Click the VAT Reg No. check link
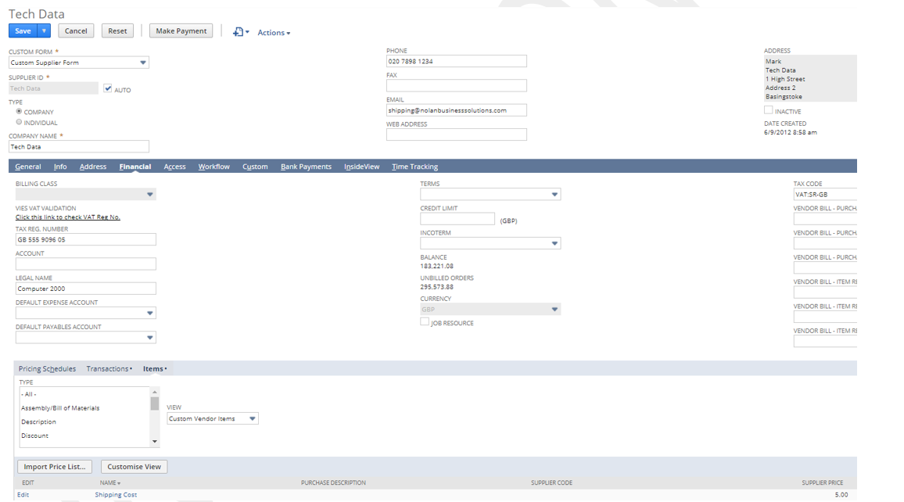Image resolution: width=904 pixels, height=502 pixels. 68,217
